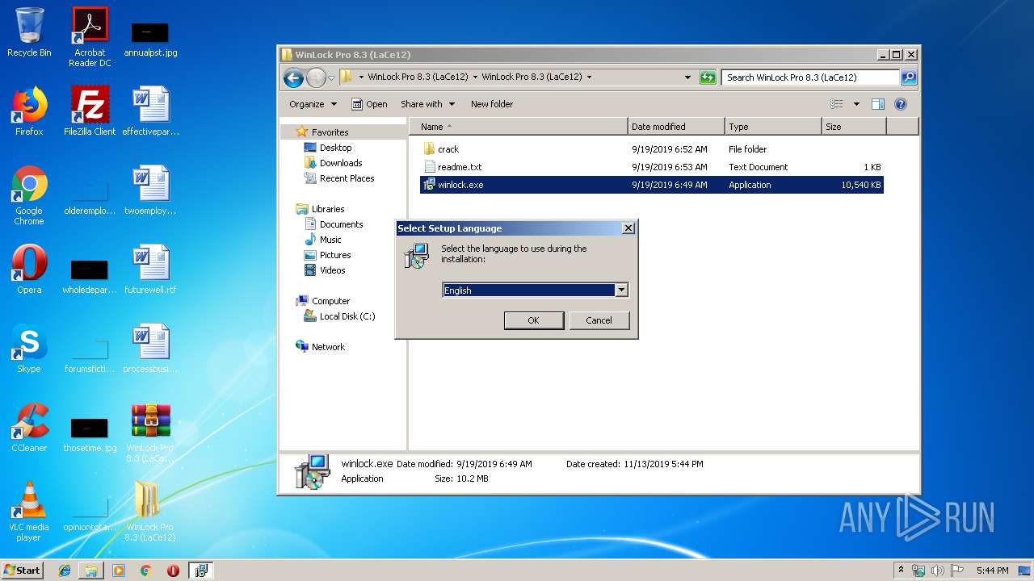Expand the Organize menu
Image resolution: width=1034 pixels, height=581 pixels.
[312, 104]
